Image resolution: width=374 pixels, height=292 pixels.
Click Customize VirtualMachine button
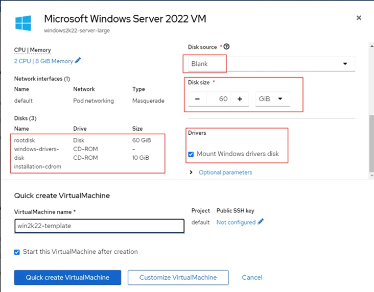tap(178, 277)
